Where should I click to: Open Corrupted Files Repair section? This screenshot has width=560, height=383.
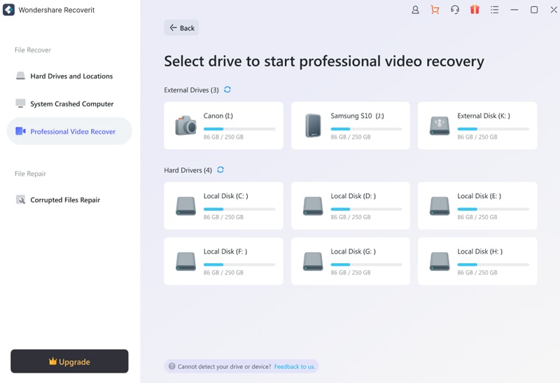click(x=69, y=200)
